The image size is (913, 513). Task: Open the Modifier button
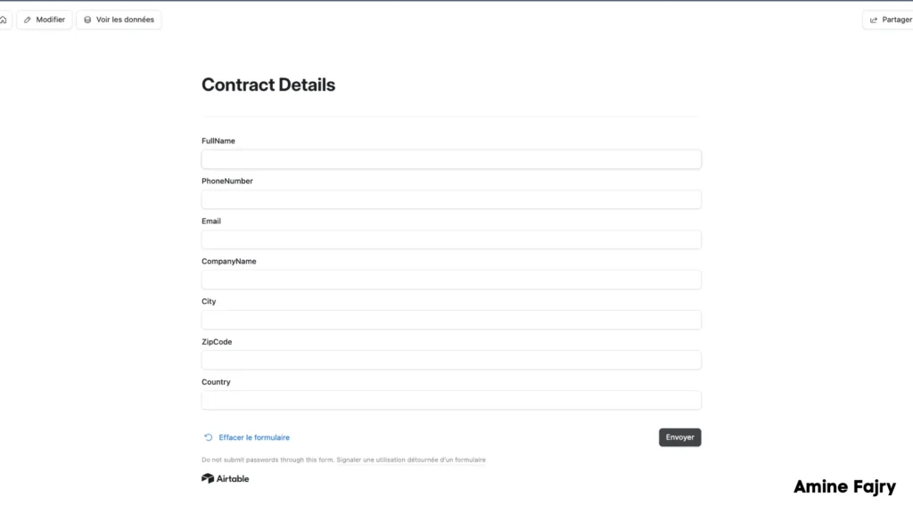coord(45,20)
